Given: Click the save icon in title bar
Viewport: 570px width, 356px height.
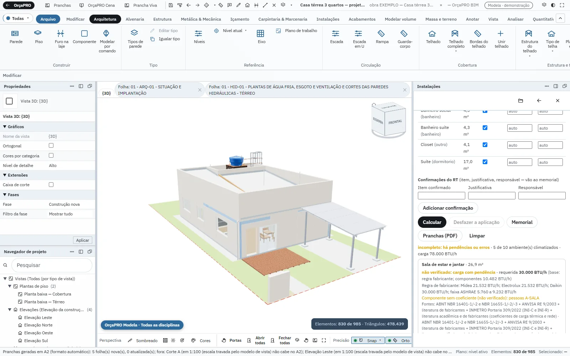Looking at the screenshot, I should coord(171,5).
